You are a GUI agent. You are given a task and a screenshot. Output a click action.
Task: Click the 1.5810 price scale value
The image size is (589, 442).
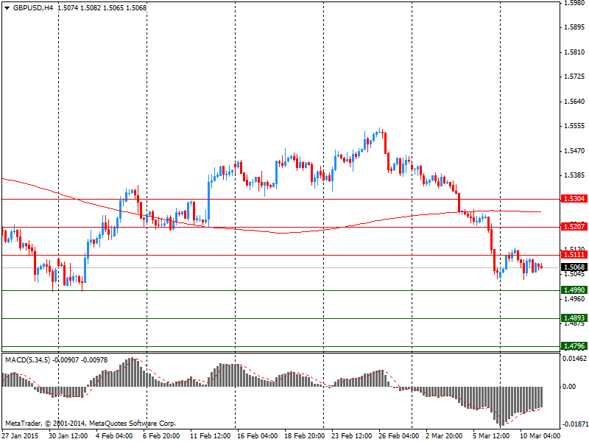point(575,52)
